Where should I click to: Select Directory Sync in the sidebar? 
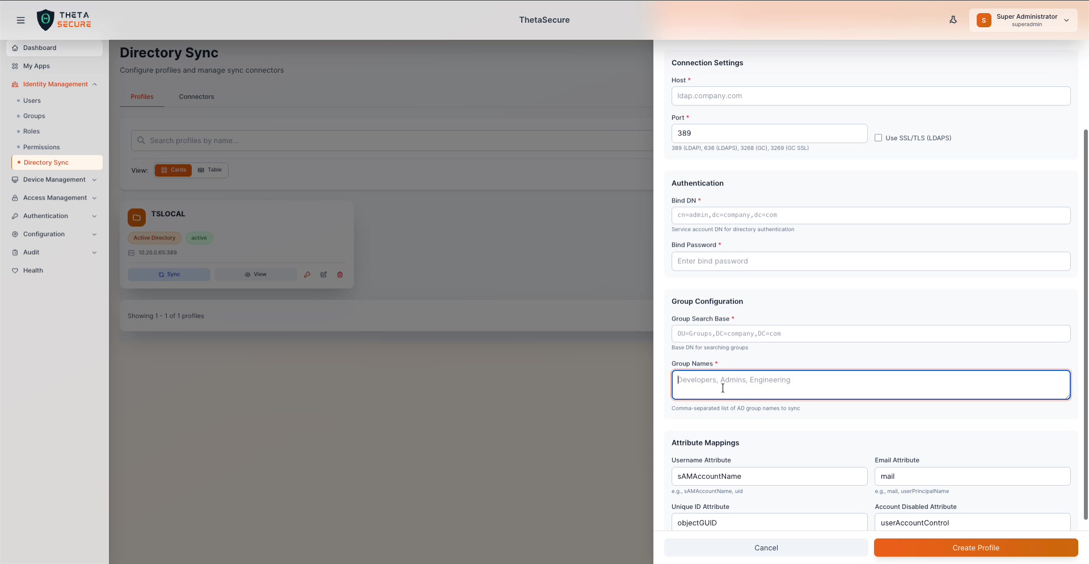pos(47,162)
